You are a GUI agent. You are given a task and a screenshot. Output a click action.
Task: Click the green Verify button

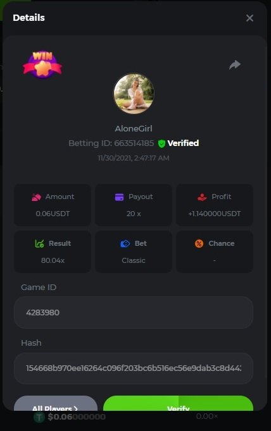(178, 403)
